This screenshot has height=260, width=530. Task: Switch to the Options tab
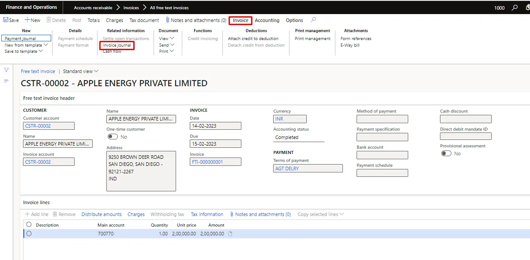tap(294, 20)
